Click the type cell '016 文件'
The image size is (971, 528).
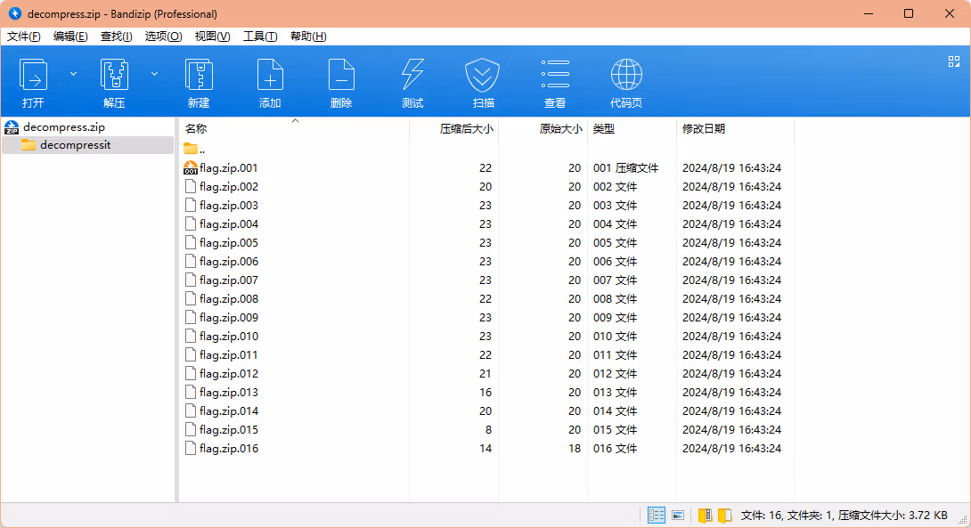tap(615, 448)
